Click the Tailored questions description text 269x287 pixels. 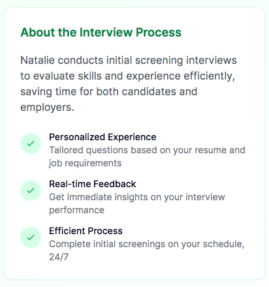(147, 157)
